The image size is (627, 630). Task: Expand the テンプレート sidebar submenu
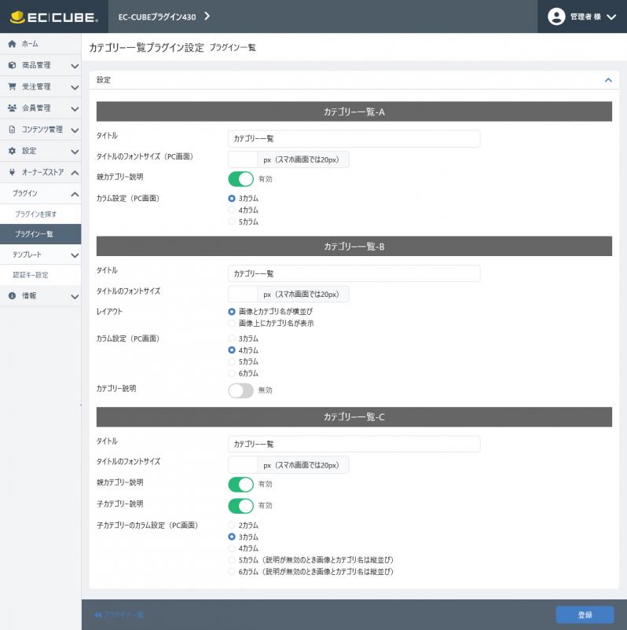point(75,255)
